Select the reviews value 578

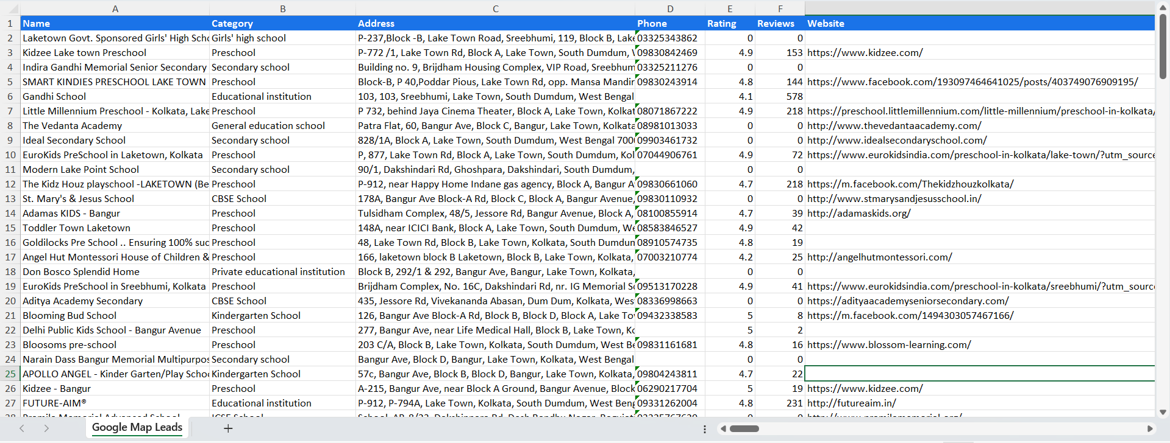[x=780, y=96]
